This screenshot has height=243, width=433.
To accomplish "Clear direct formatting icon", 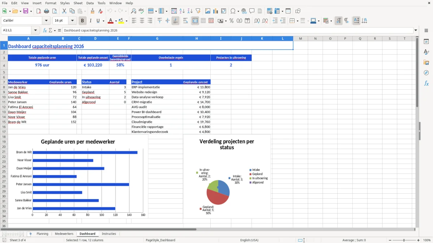I will tap(100, 11).
